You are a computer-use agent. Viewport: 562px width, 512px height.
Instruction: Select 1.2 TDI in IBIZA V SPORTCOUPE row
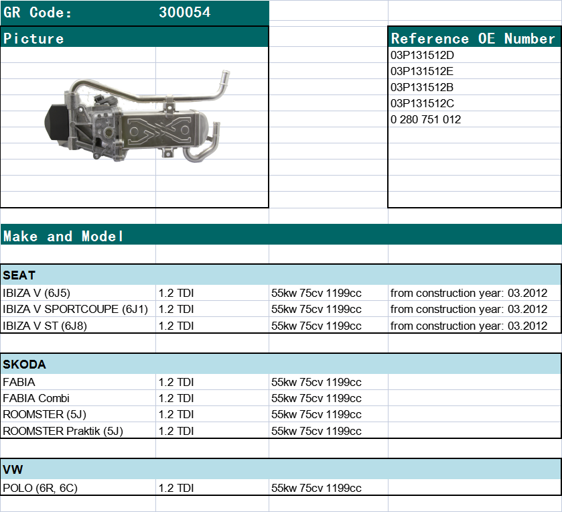(212, 309)
